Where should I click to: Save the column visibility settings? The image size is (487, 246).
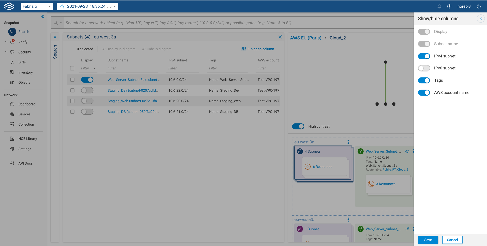pyautogui.click(x=428, y=240)
